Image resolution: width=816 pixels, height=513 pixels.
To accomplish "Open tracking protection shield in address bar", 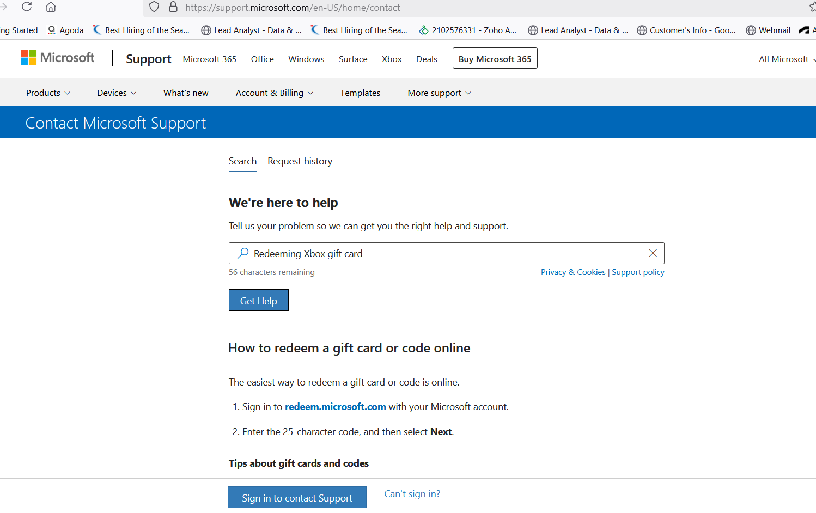I will click(x=154, y=7).
